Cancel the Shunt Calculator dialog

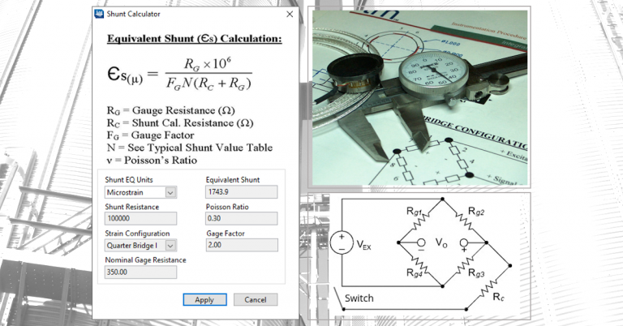pyautogui.click(x=256, y=300)
